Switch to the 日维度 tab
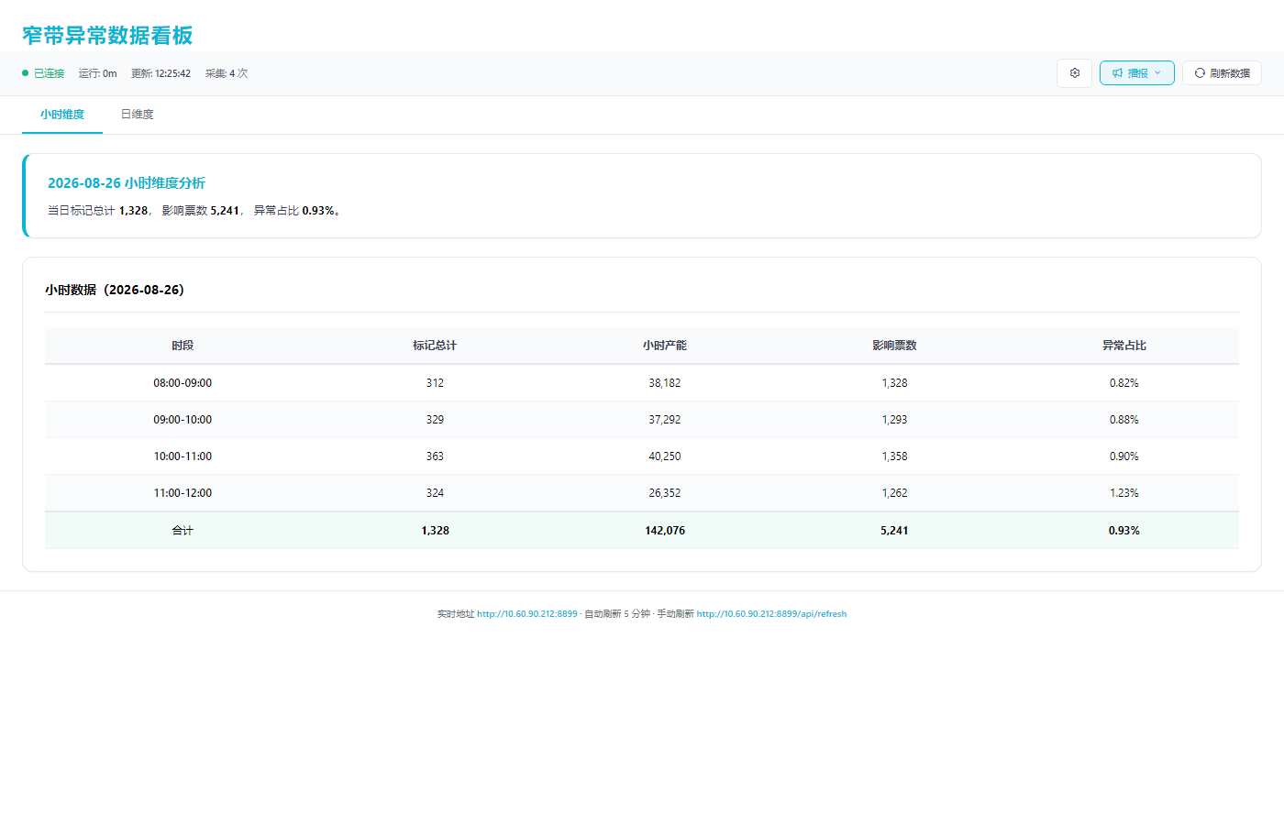Image resolution: width=1284 pixels, height=825 pixels. [x=138, y=115]
